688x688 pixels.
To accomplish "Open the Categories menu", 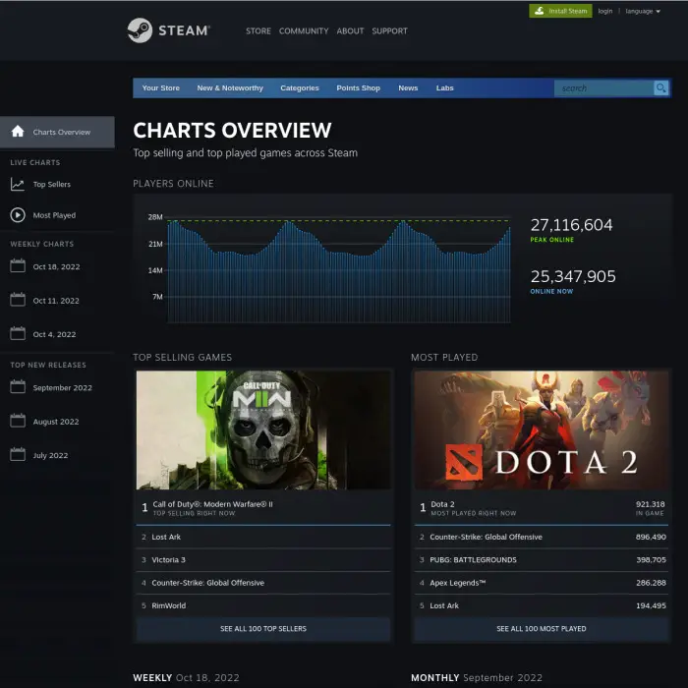I will 300,87.
